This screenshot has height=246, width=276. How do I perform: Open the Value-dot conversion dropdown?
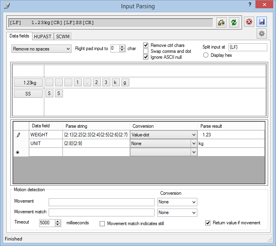click(163, 135)
